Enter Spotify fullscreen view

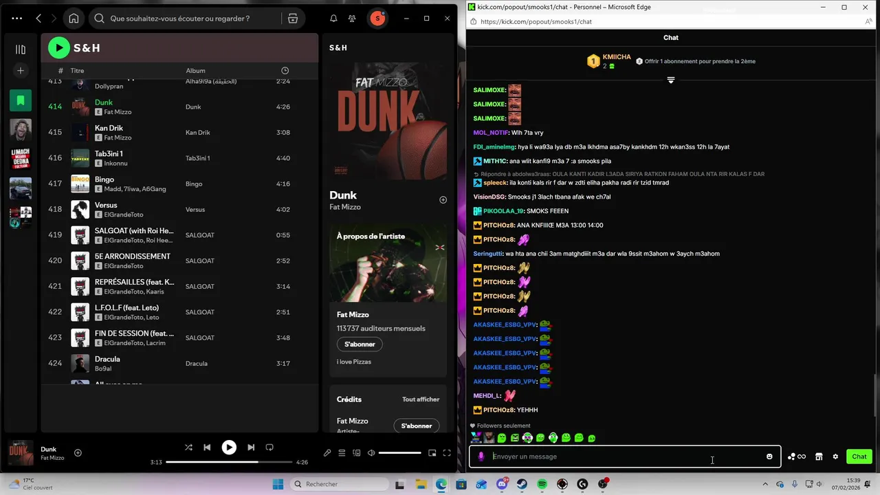click(x=447, y=452)
